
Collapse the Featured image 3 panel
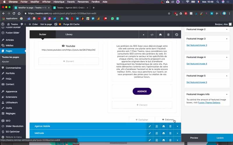tap(227, 39)
